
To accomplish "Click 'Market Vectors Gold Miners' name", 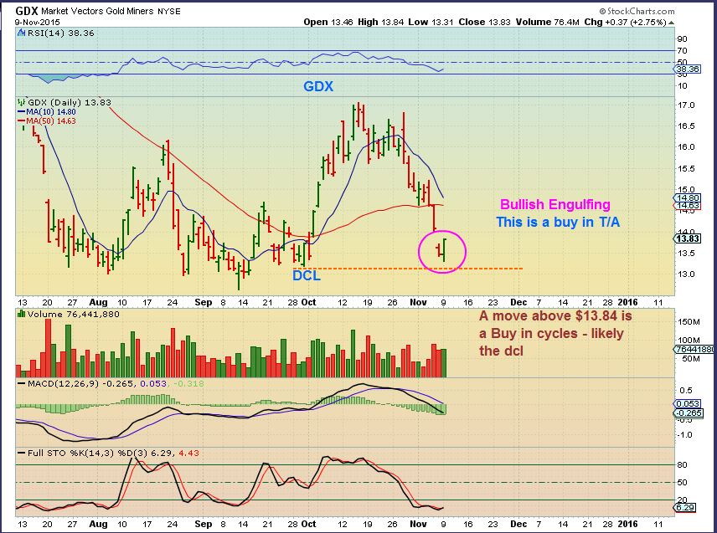I will pos(97,11).
